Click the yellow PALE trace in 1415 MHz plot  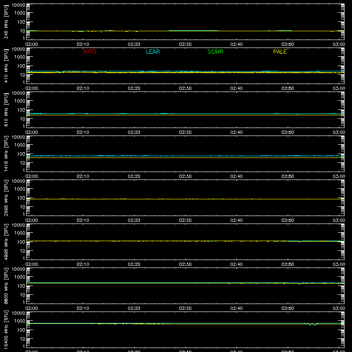coord(185,158)
